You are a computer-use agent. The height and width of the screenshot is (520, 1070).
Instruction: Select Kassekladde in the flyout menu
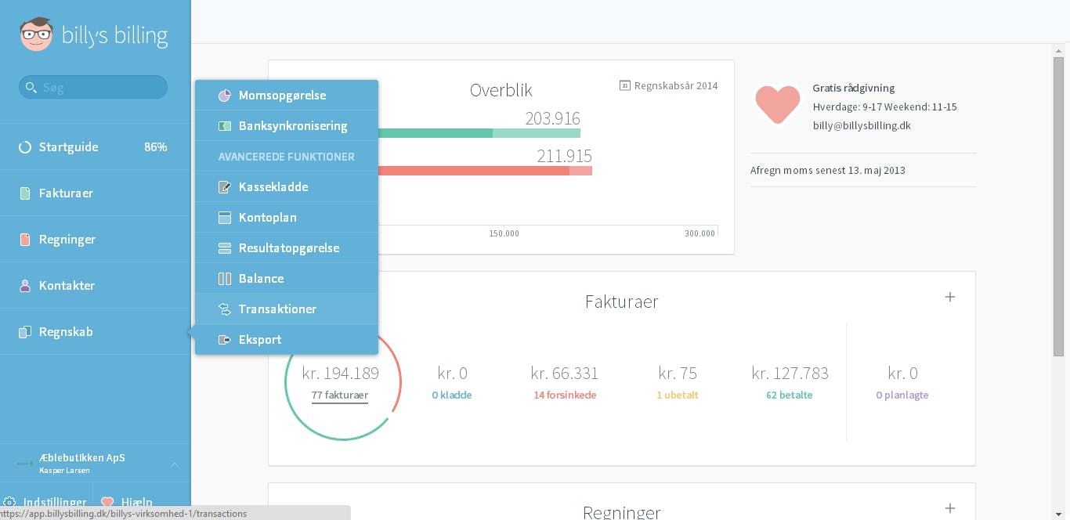287,187
